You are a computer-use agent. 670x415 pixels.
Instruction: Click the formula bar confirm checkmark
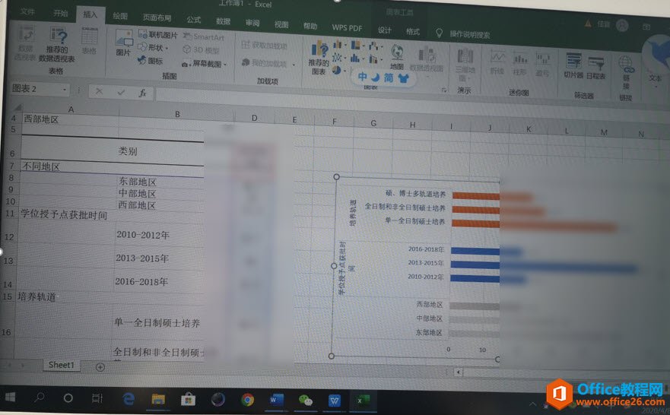click(x=121, y=92)
